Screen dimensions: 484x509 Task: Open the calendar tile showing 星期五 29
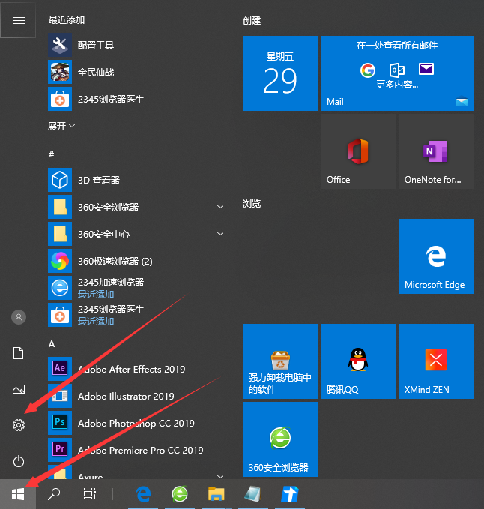(x=280, y=73)
